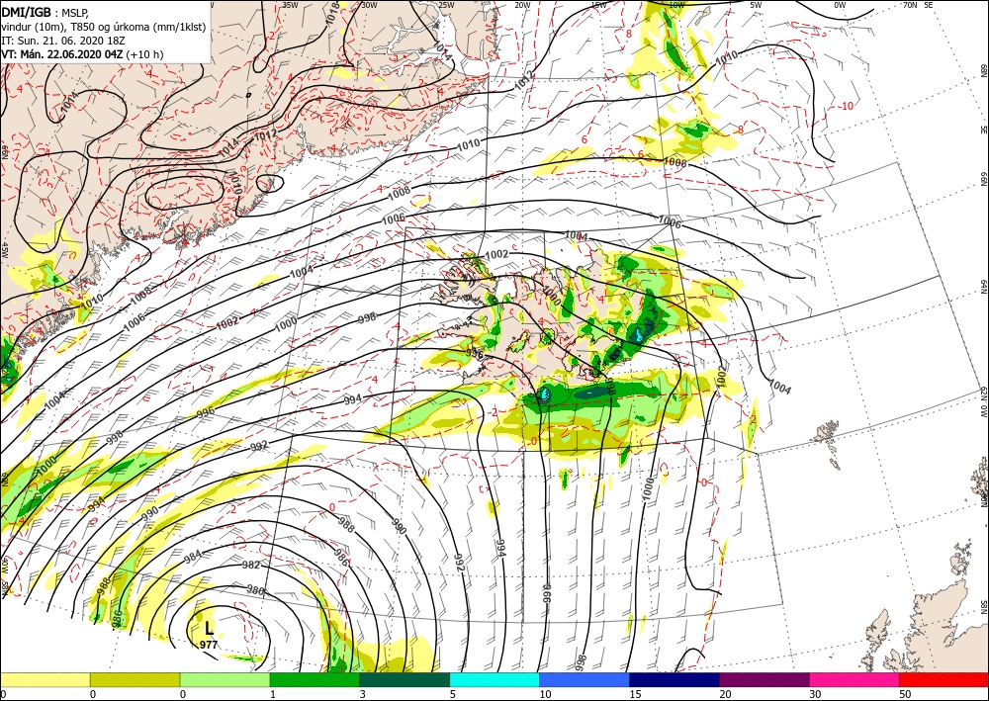Click the legend value 20

click(725, 694)
